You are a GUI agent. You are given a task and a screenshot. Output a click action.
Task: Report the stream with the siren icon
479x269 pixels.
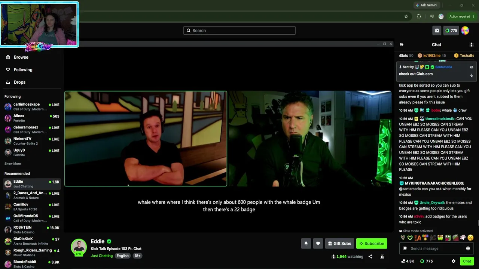[x=382, y=257]
